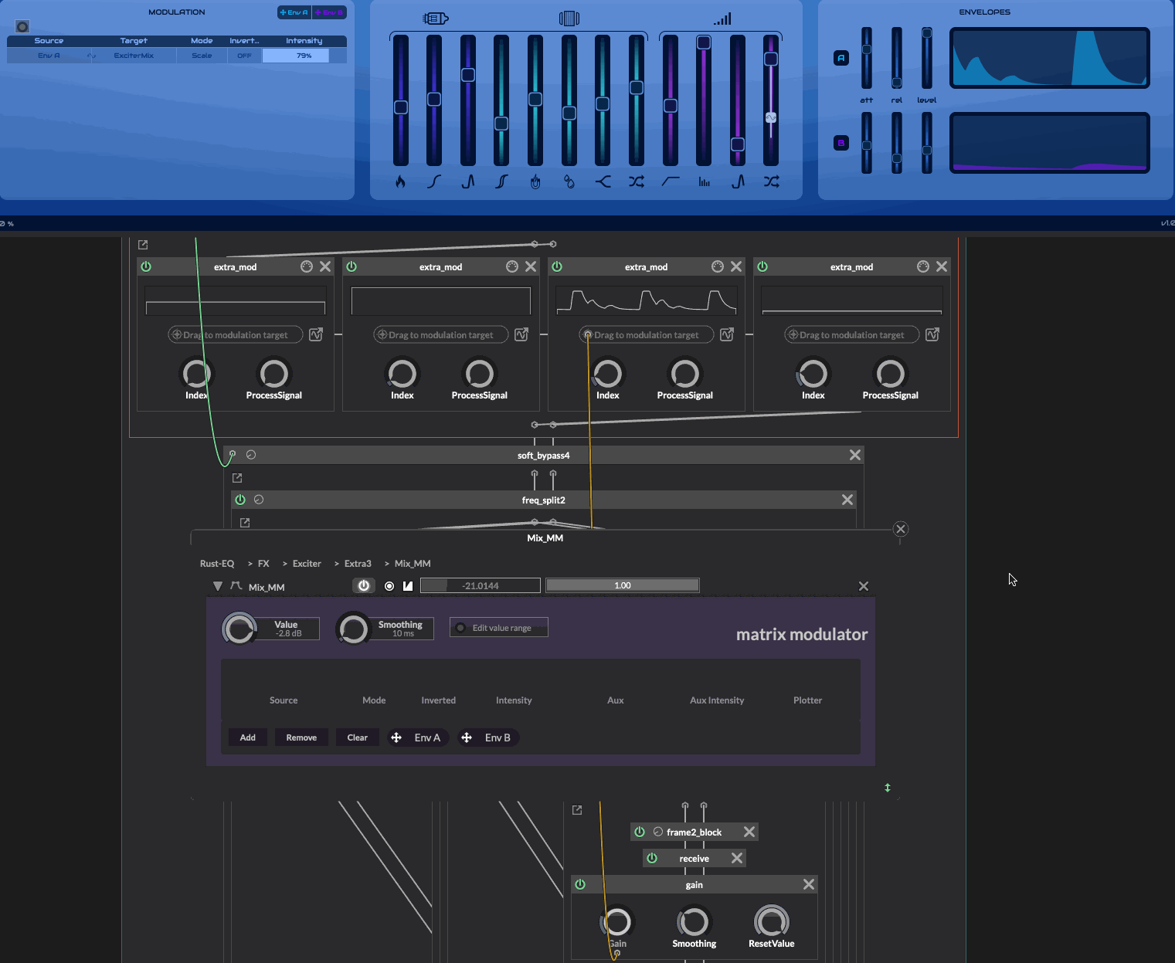Bypass the Mix_MM modulator with power button
Viewport: 1175px width, 963px height.
[363, 586]
